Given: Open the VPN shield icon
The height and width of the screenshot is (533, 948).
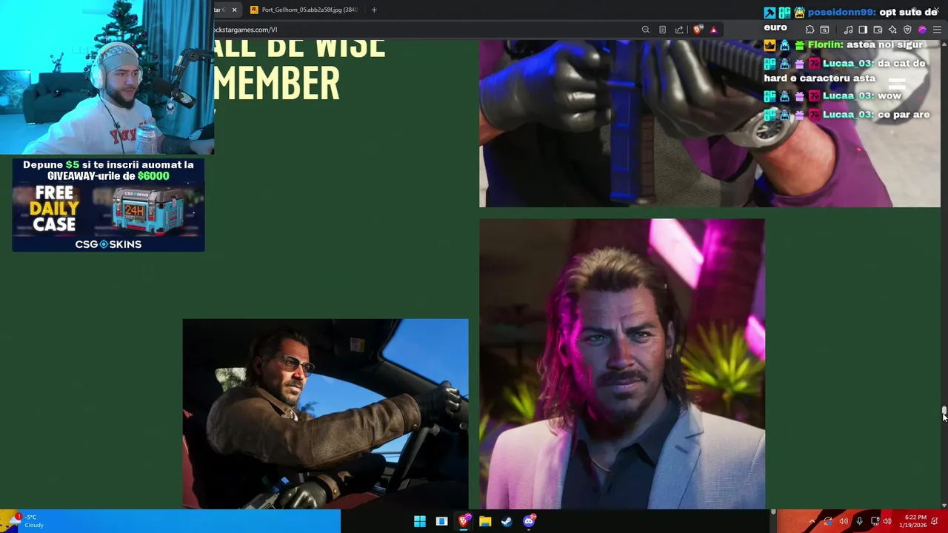Looking at the screenshot, I should click(907, 30).
